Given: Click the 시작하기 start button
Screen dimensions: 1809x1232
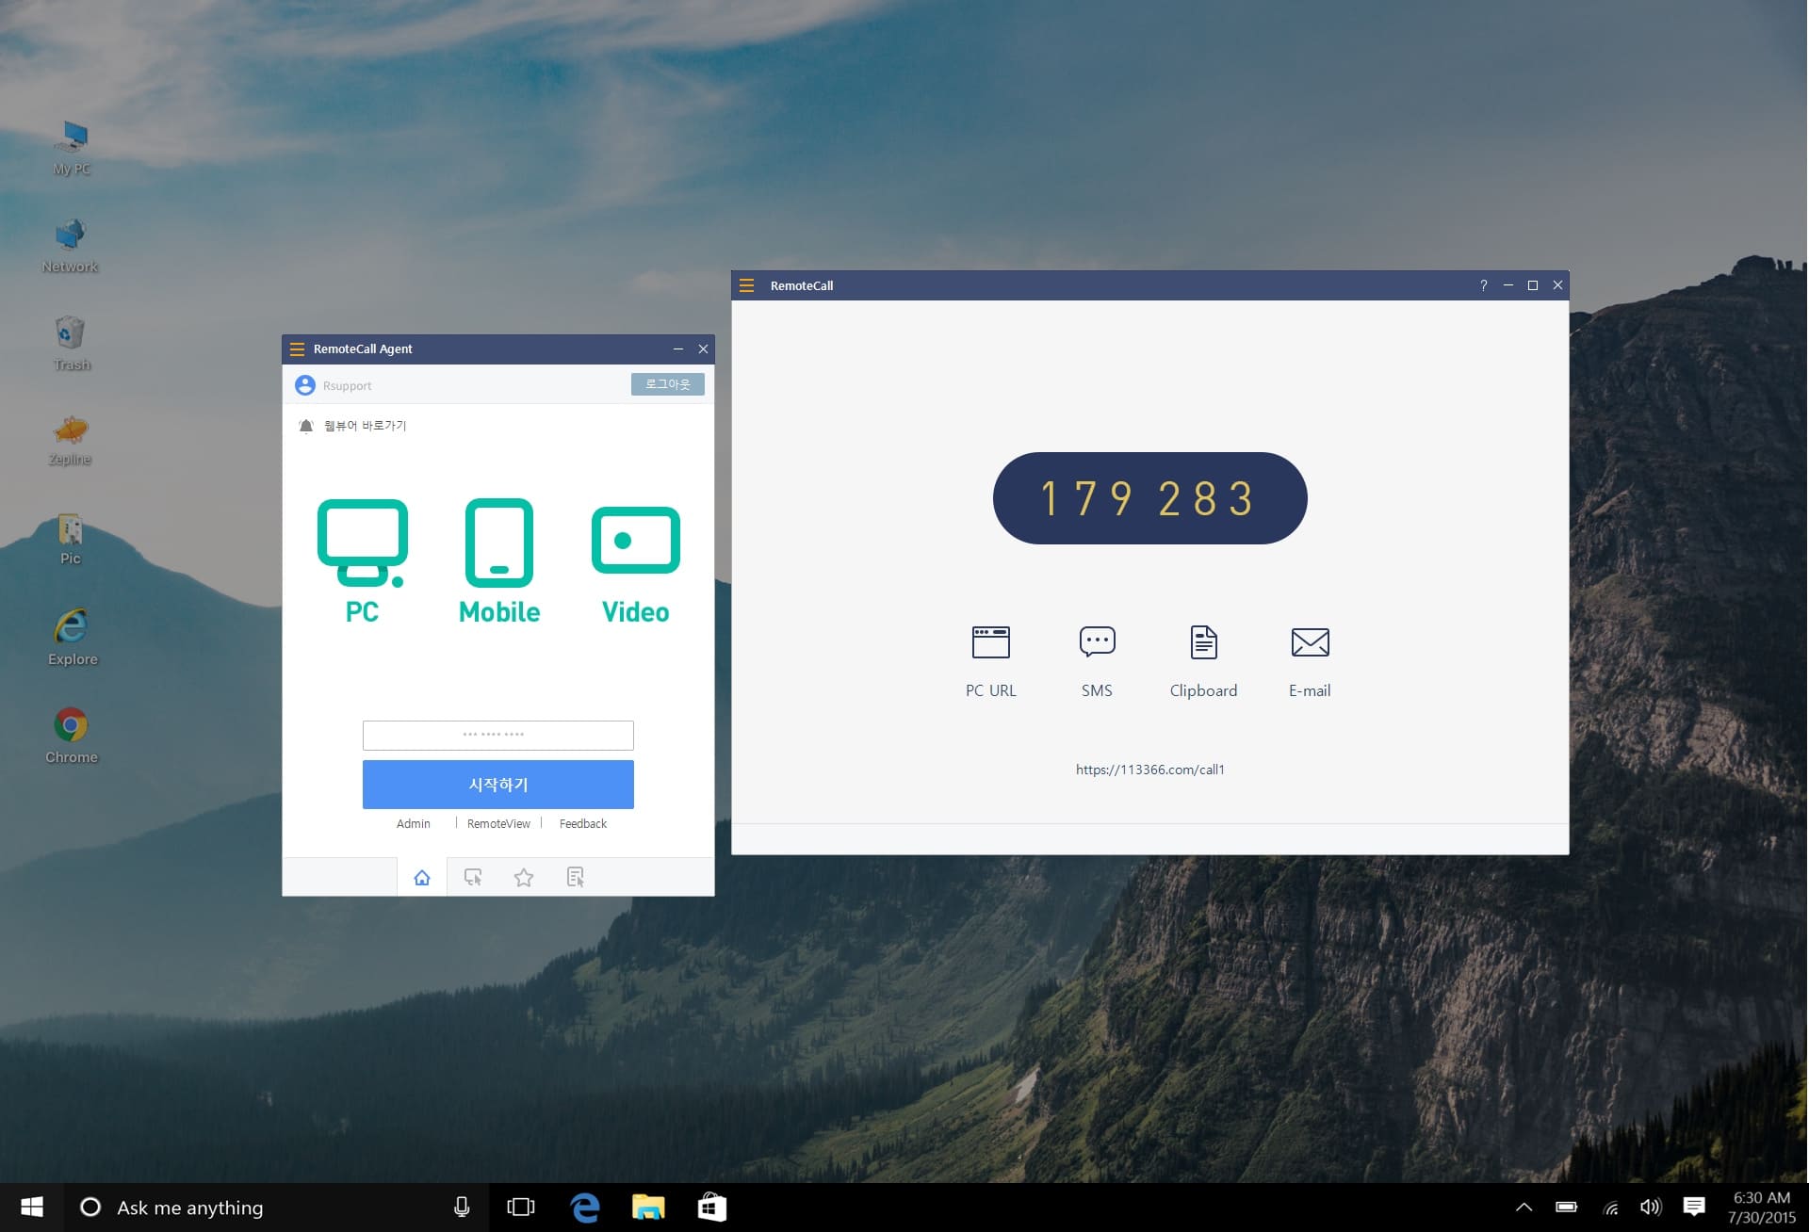Looking at the screenshot, I should pyautogui.click(x=498, y=785).
